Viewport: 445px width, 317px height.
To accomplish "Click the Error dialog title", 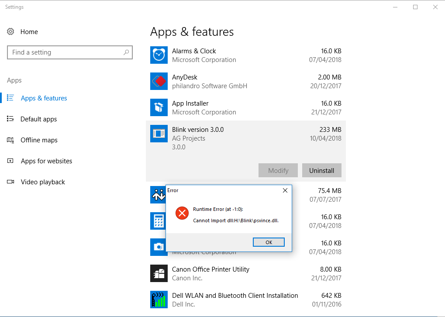I will point(172,190).
